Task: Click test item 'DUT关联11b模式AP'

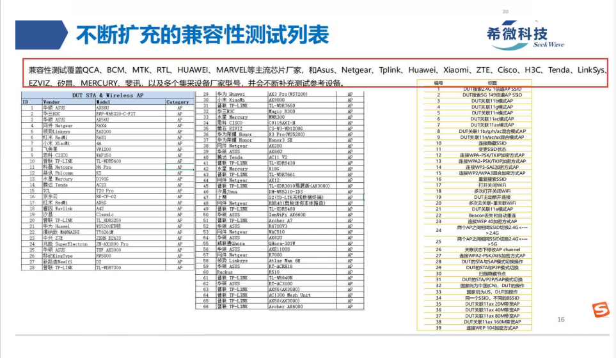Action: [x=493, y=101]
